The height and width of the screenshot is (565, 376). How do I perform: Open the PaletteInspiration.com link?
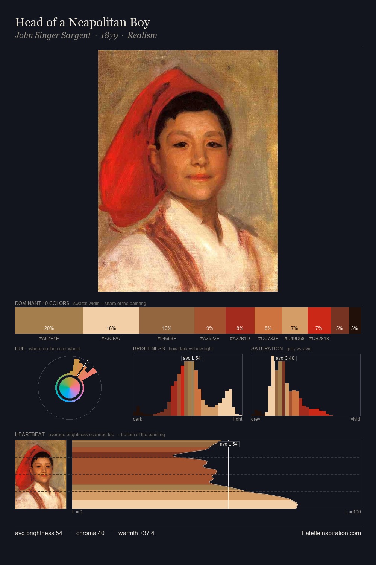tap(331, 533)
